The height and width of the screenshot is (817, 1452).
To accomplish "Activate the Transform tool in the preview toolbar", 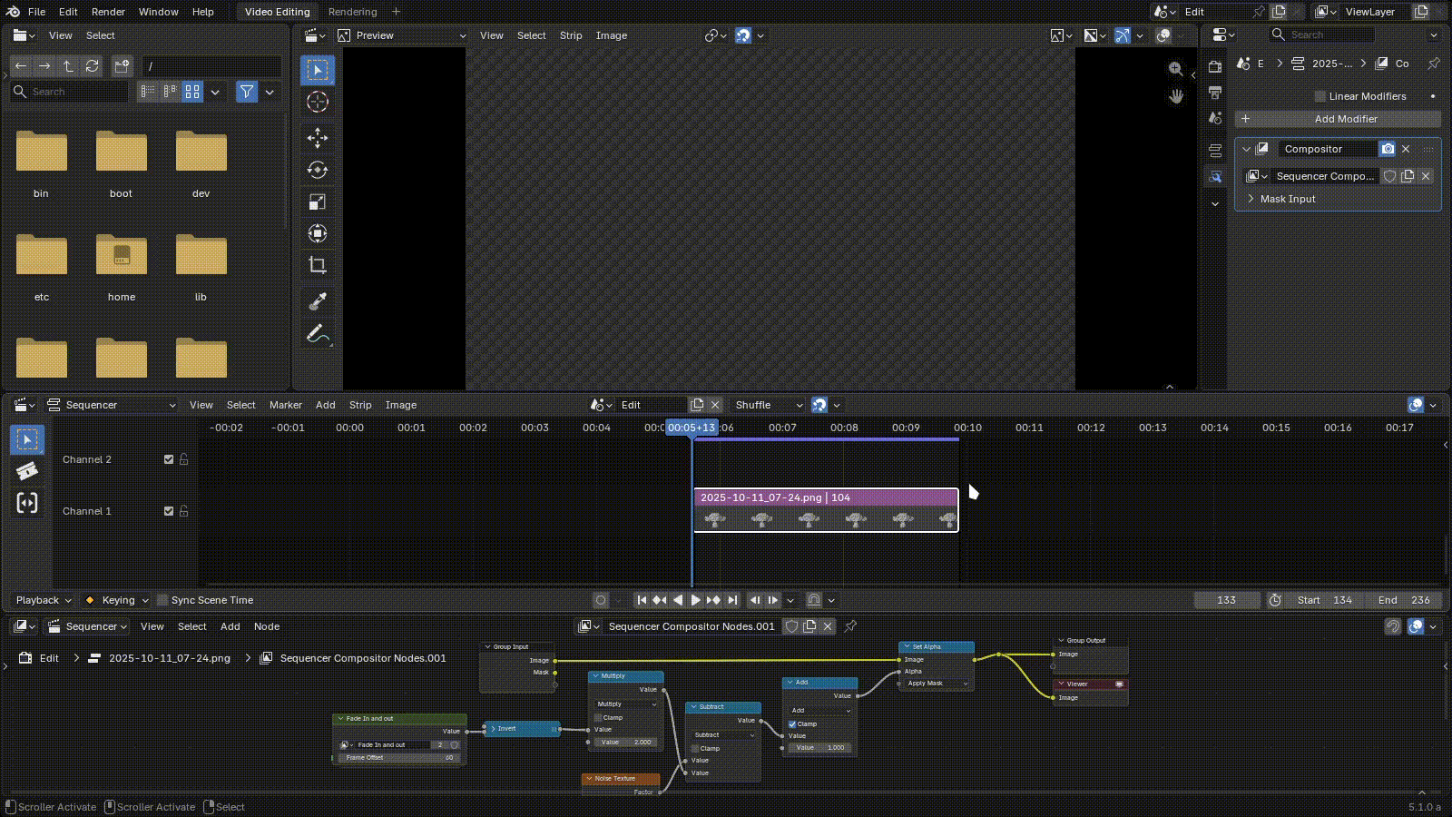I will click(x=317, y=233).
